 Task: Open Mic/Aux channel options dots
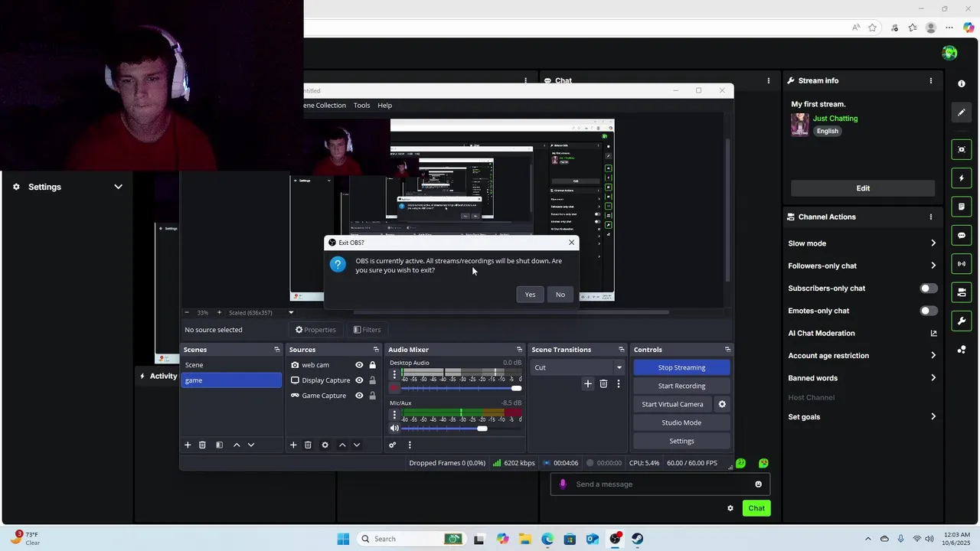coord(394,415)
